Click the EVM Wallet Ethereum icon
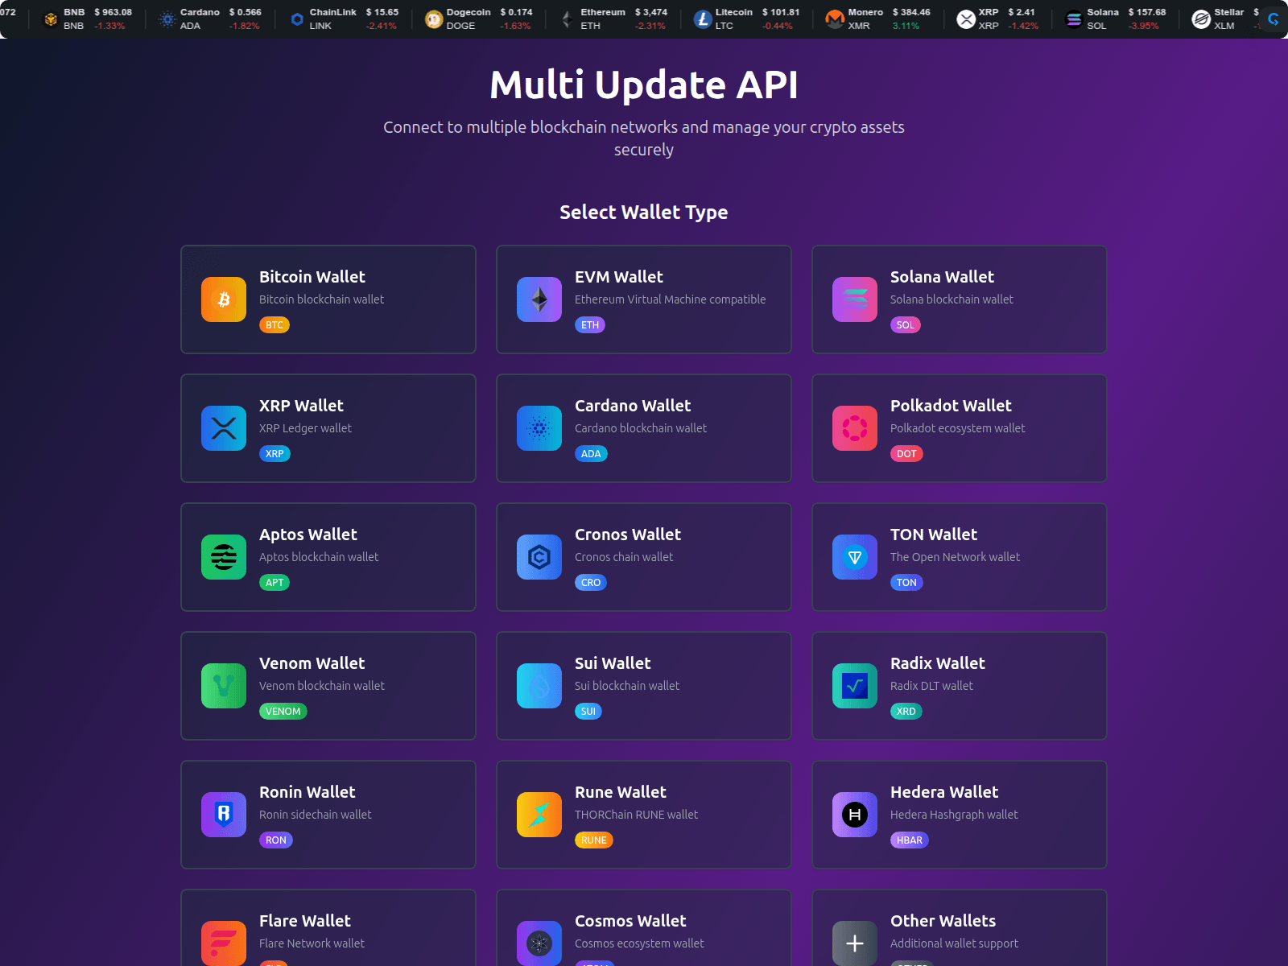 click(539, 299)
